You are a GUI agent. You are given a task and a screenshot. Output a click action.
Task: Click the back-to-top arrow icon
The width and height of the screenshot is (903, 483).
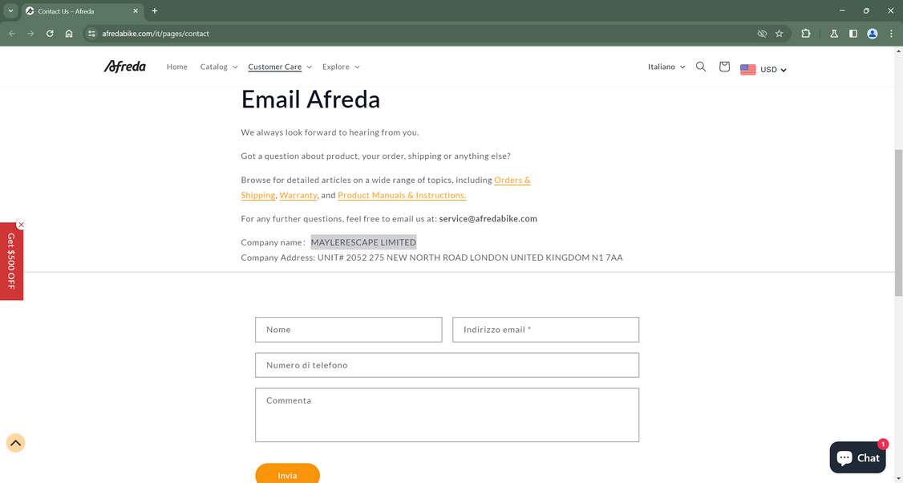click(16, 443)
